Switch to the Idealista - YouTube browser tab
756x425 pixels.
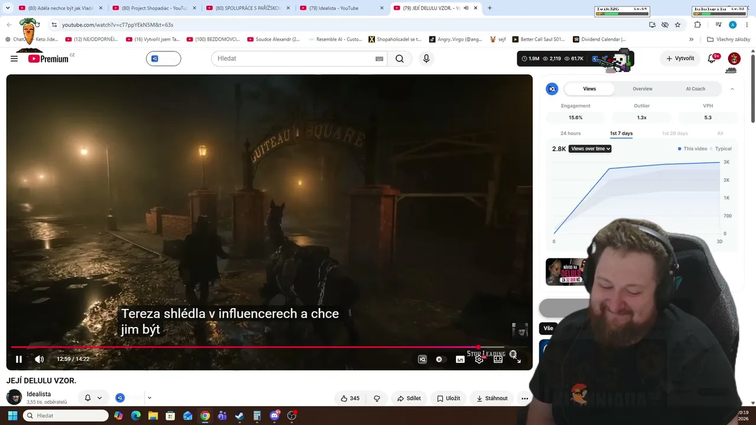pyautogui.click(x=341, y=8)
